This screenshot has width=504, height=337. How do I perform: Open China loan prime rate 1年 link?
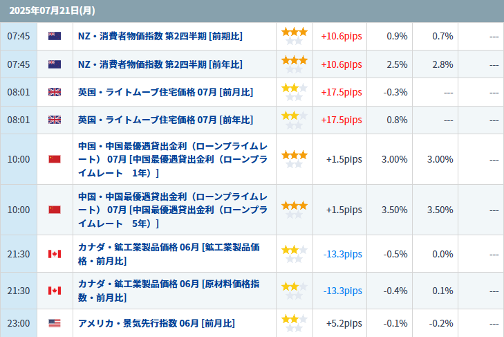173,159
